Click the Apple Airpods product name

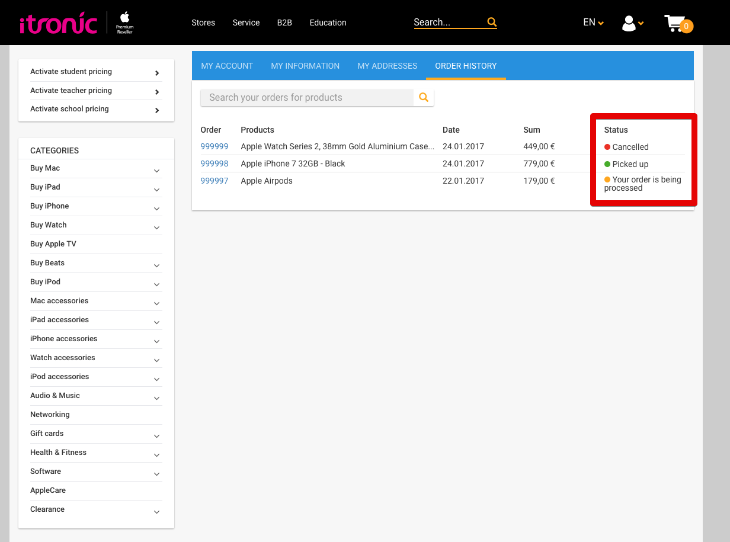267,181
